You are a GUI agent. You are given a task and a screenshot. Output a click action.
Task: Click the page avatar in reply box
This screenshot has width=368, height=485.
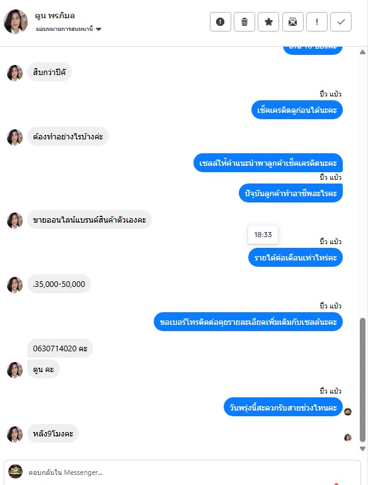click(15, 471)
